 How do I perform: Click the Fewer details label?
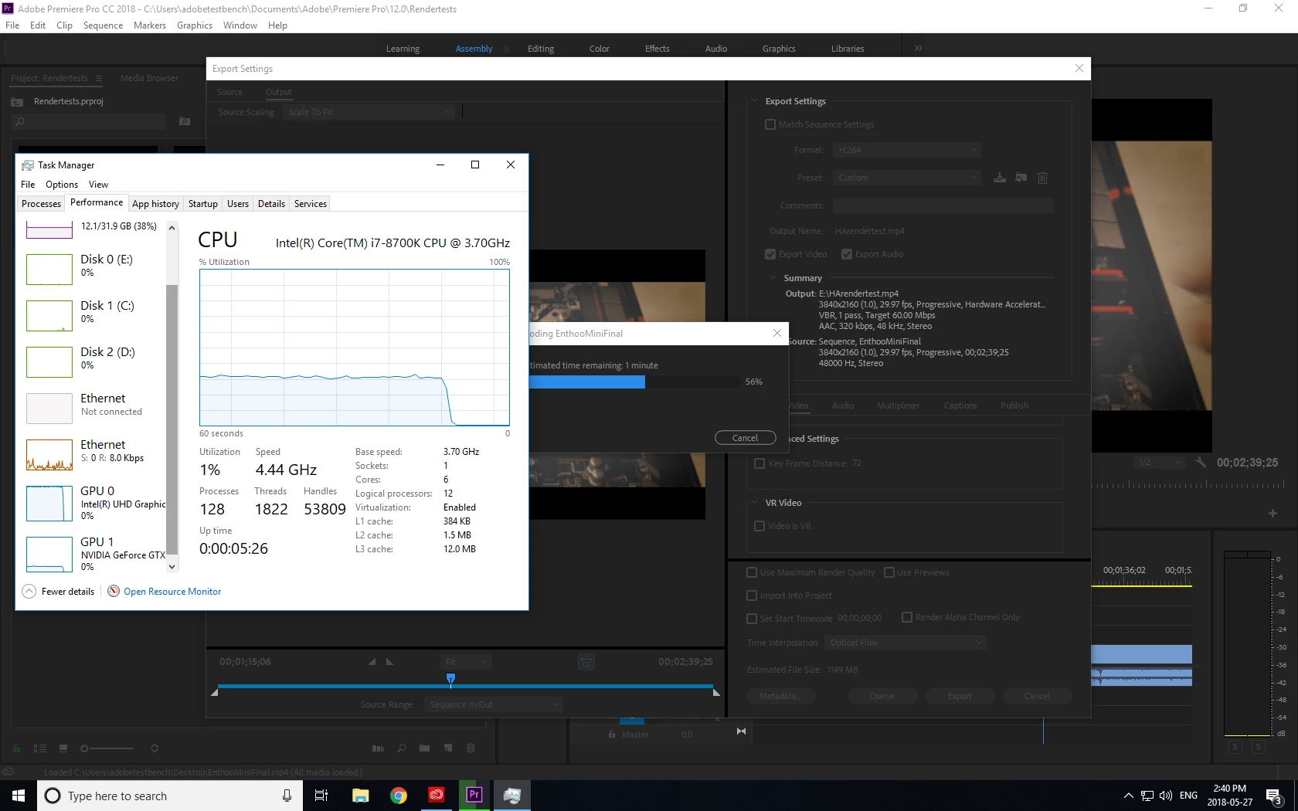[x=68, y=592]
